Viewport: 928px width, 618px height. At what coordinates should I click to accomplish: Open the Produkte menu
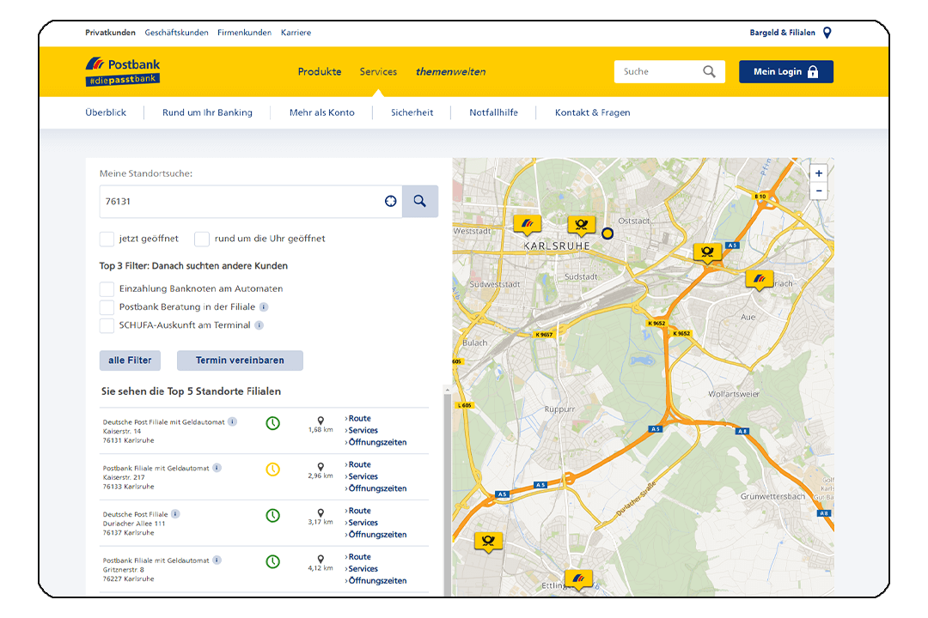click(x=320, y=71)
